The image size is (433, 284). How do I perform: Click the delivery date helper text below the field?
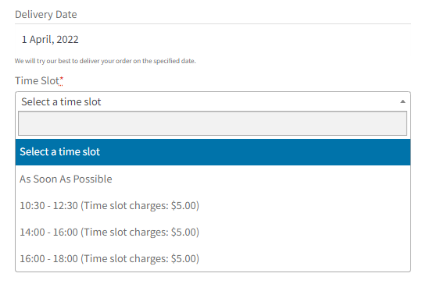[106, 61]
